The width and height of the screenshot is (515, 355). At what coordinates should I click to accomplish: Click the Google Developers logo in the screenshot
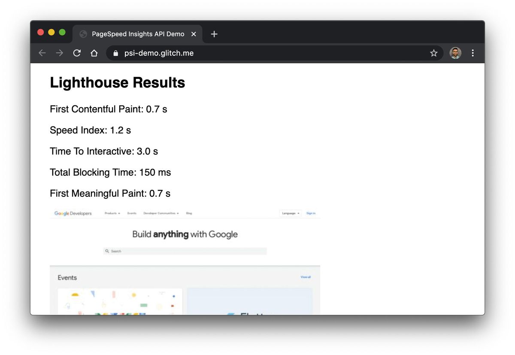pos(73,213)
